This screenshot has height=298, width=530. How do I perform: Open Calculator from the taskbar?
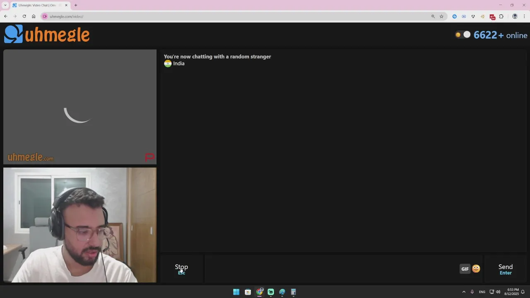[x=294, y=292]
